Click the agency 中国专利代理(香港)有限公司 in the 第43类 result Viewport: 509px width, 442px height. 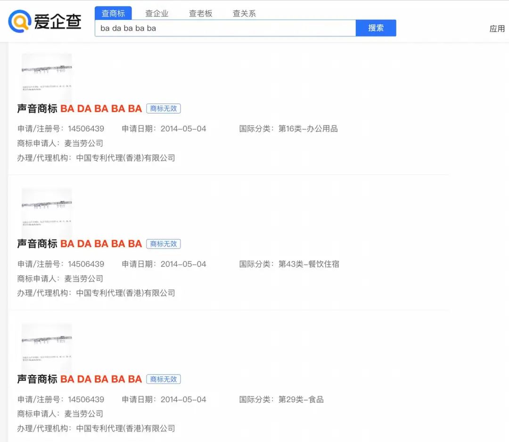click(126, 293)
